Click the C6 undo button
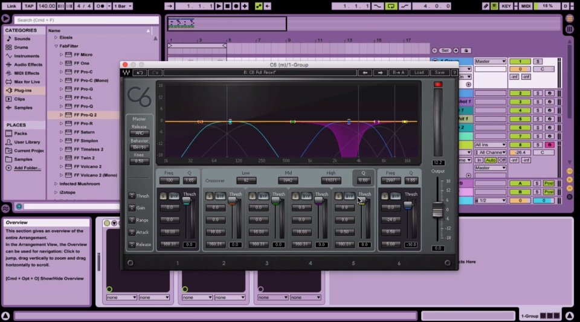 pyautogui.click(x=140, y=72)
